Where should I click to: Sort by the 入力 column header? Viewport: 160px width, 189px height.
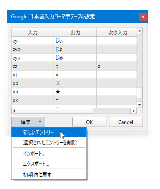point(33,32)
